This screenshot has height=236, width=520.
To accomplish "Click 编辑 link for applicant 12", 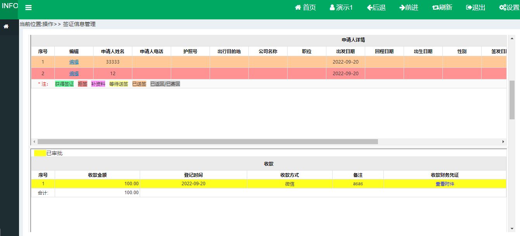I will pyautogui.click(x=74, y=74).
